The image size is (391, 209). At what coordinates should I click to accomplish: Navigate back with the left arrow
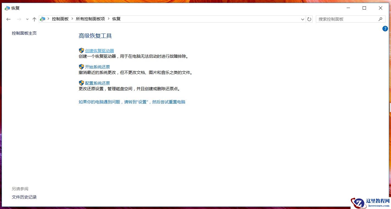[8, 19]
